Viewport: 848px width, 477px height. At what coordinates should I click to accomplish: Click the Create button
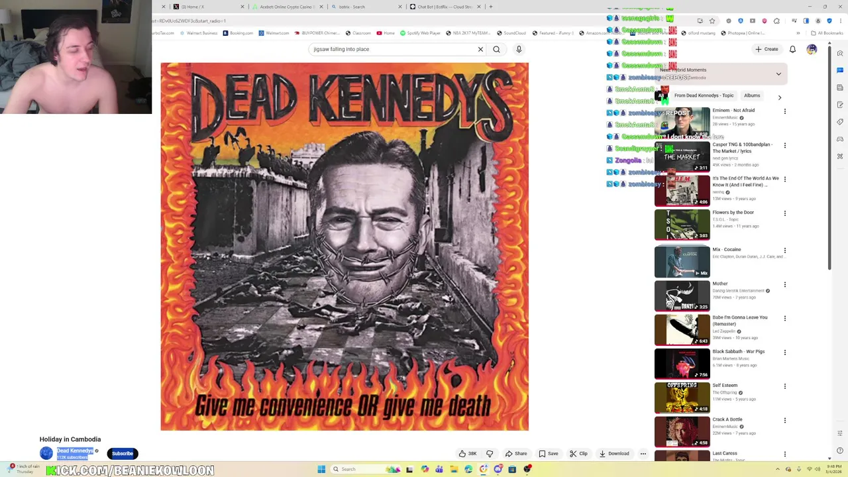click(767, 49)
